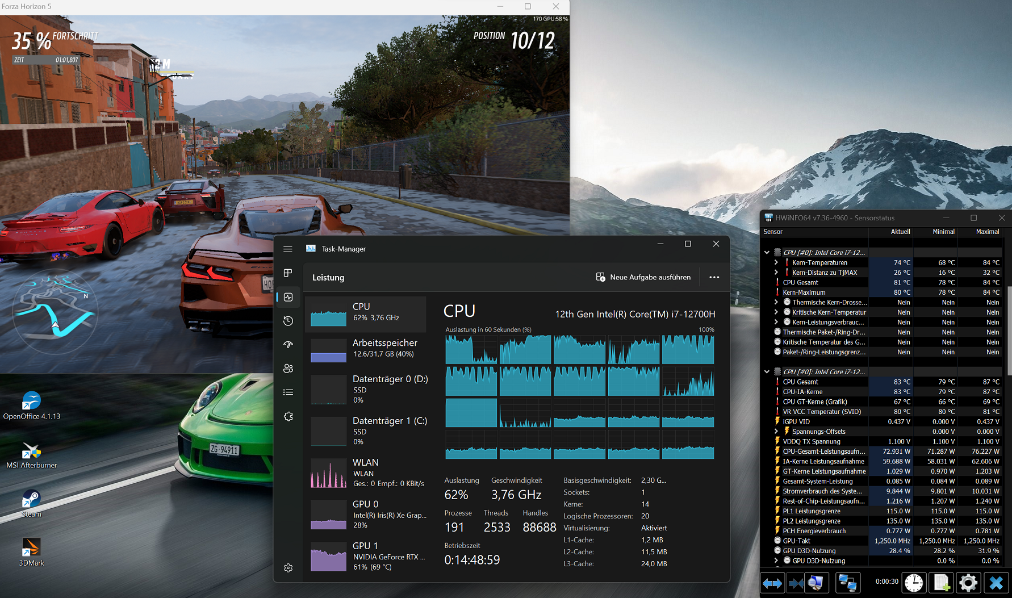
Task: Open Startup apps page in Task Manager
Action: pos(288,345)
